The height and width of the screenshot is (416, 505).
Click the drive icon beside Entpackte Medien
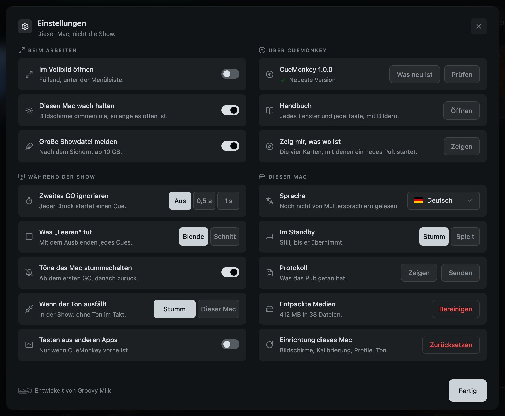pos(270,309)
